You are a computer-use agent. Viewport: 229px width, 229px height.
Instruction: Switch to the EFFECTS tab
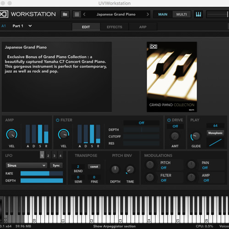click(x=114, y=27)
